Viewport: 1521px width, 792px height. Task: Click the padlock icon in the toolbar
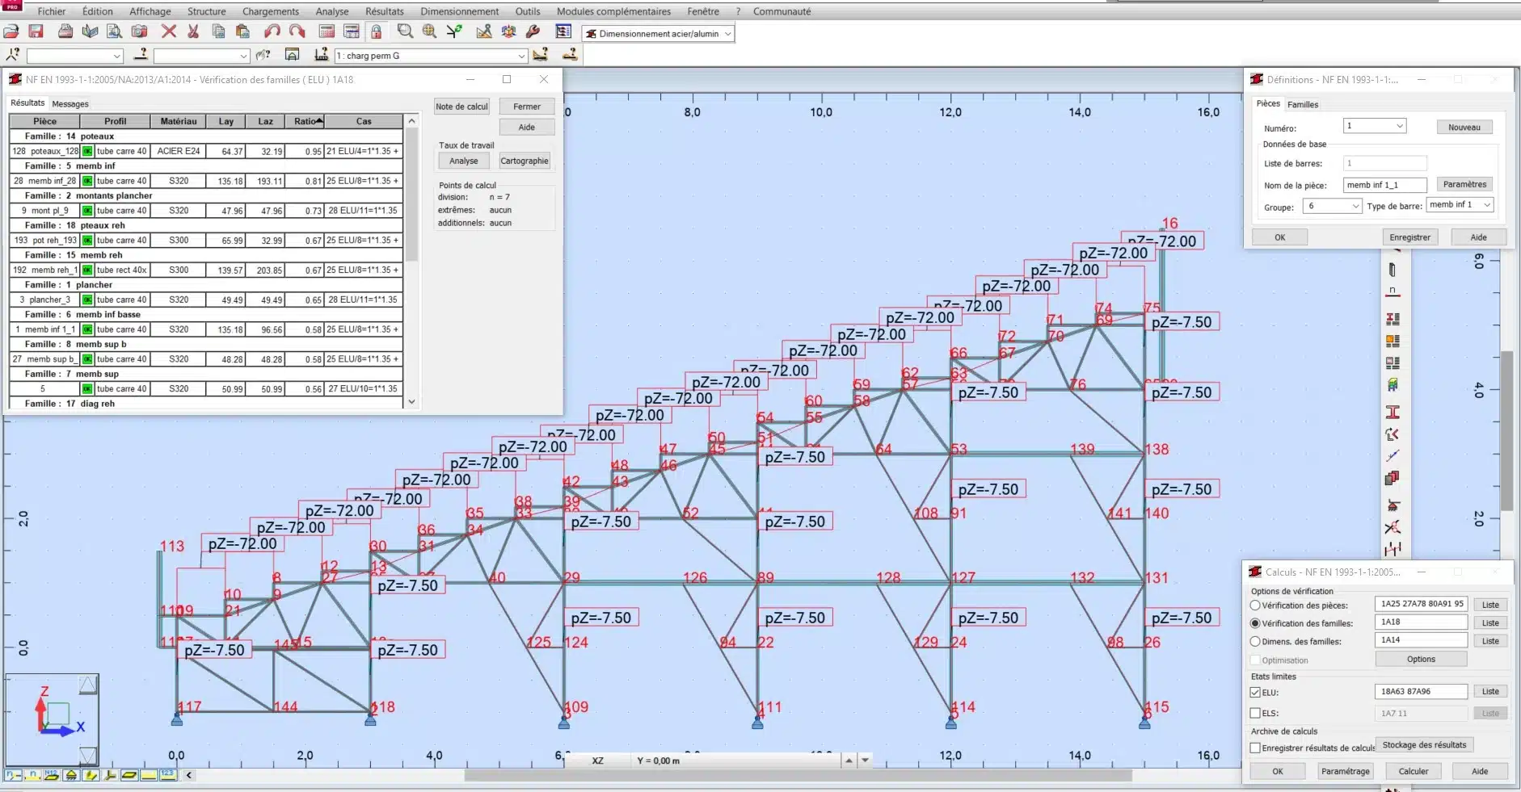[377, 31]
